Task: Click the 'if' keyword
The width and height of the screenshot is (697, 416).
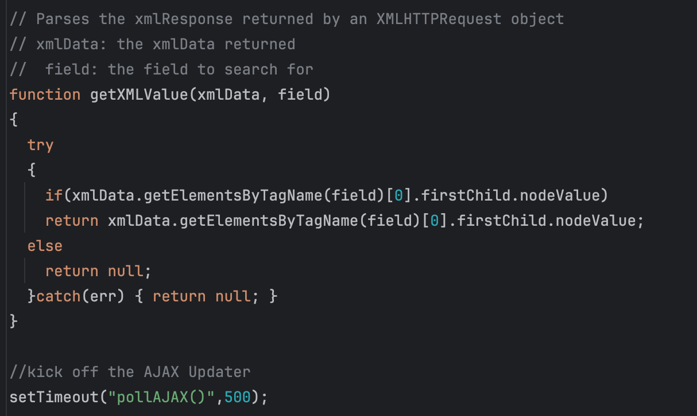Action: (54, 195)
